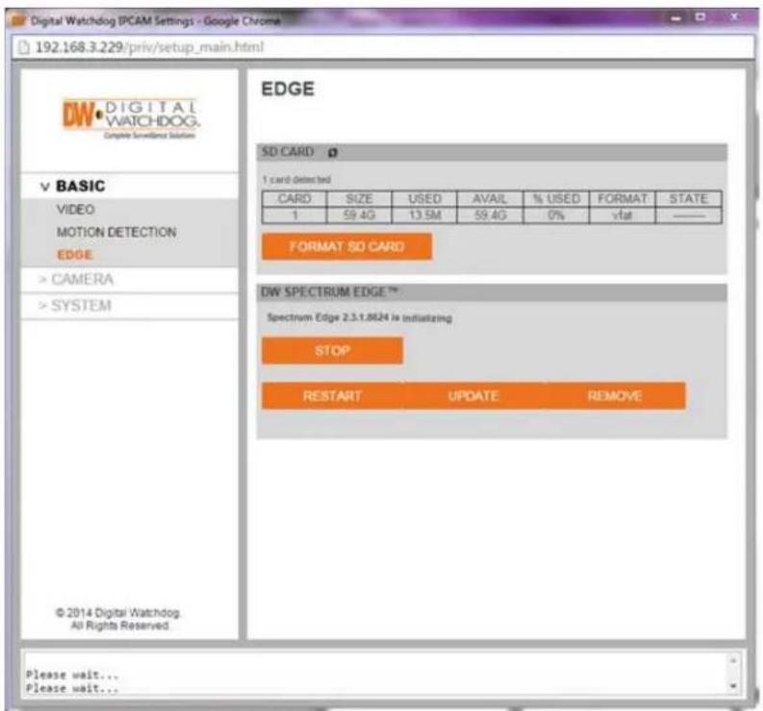
Task: Click the page icon in address bar
Action: (23, 47)
